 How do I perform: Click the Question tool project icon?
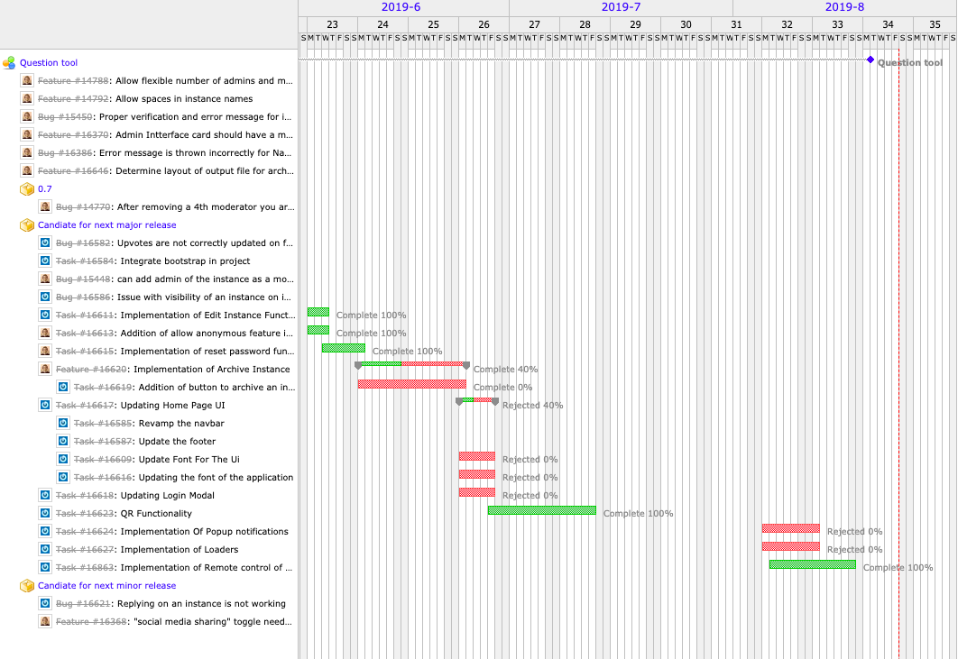pyautogui.click(x=9, y=63)
